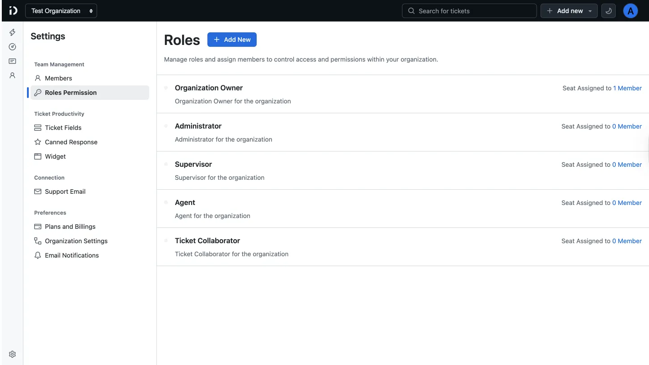
Task: Open the Test Organization switcher
Action: (61, 10)
